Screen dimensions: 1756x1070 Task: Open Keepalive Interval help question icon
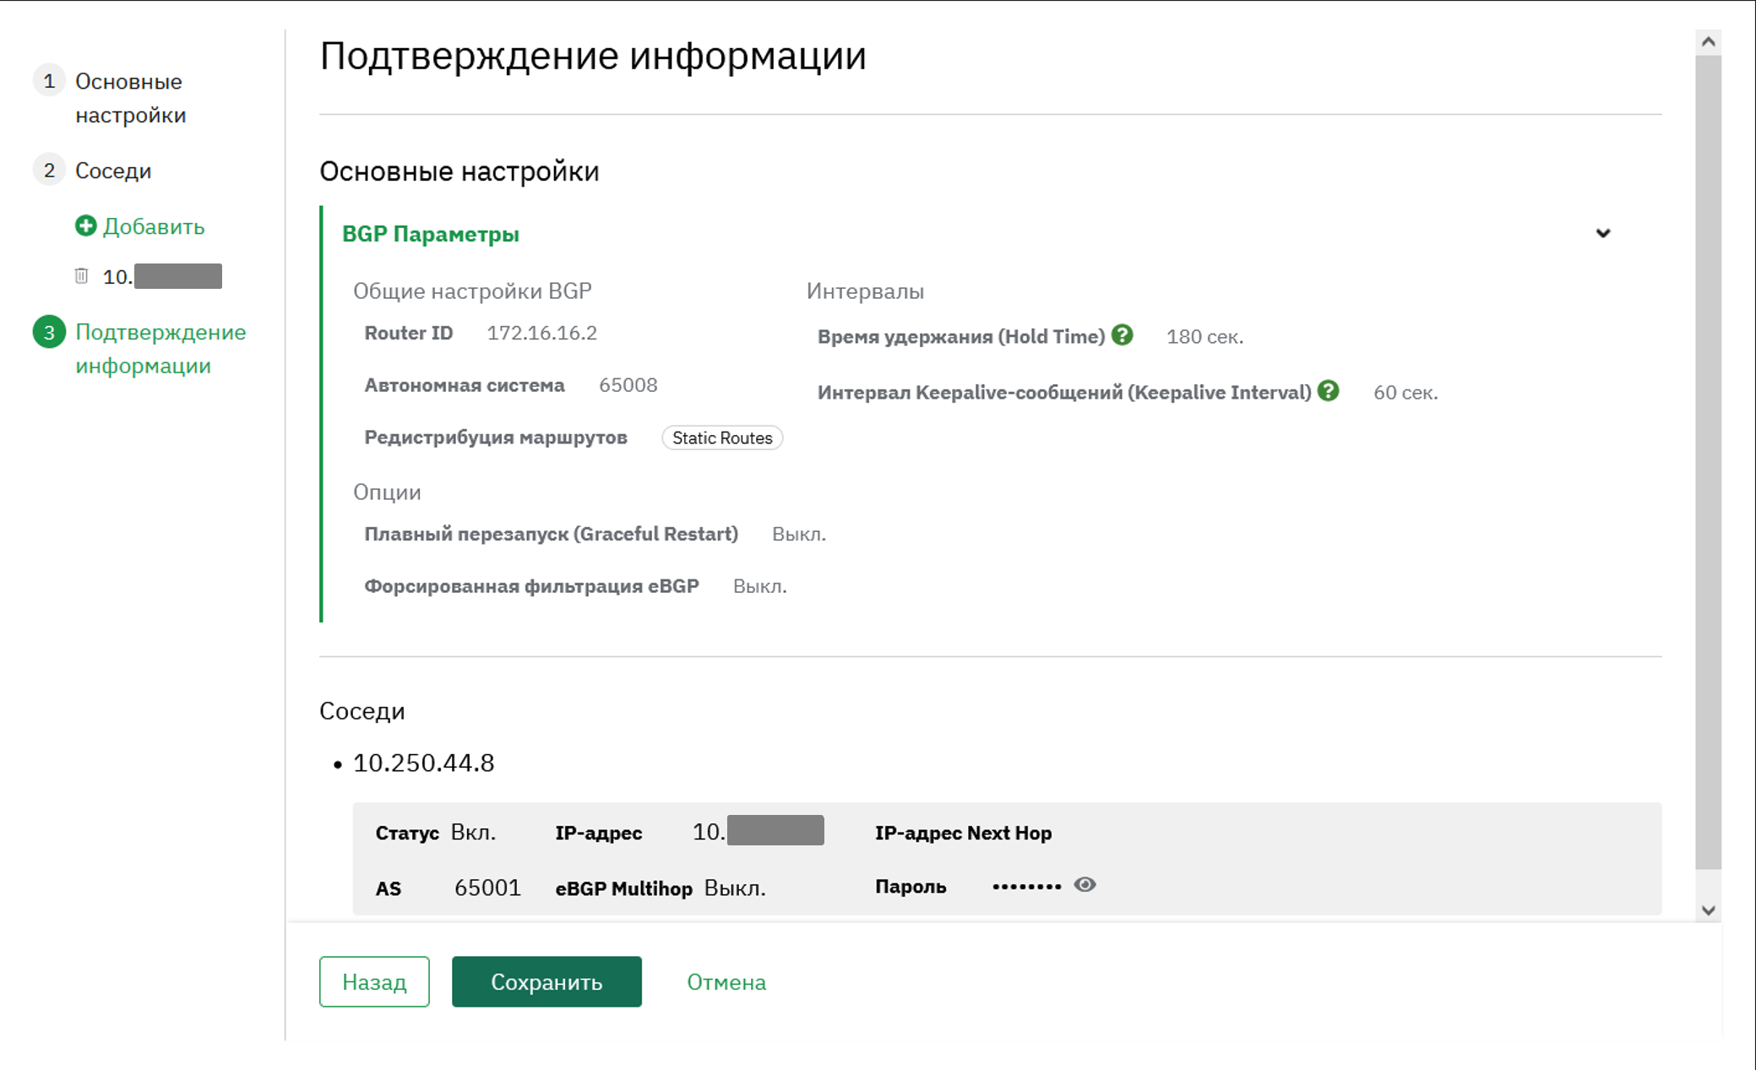tap(1328, 391)
